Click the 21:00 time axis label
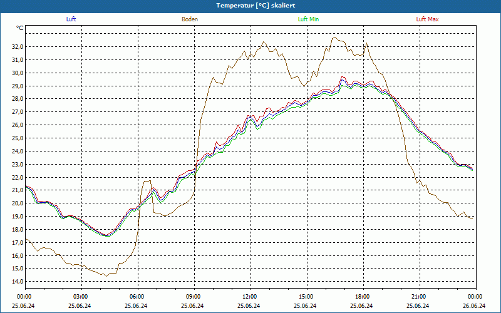501x313 pixels. (418, 297)
